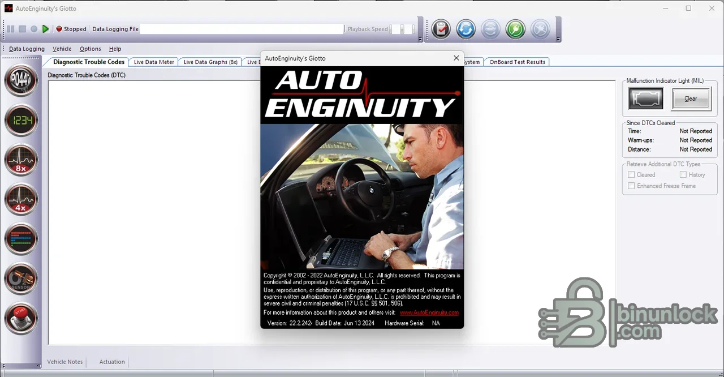
Task: Click the green wrench toolbar icon
Action: tap(515, 29)
